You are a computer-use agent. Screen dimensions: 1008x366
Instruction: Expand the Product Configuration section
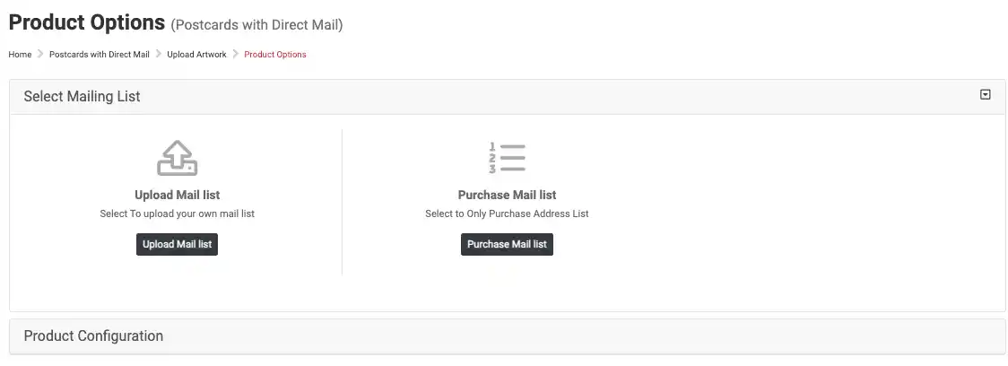(93, 336)
